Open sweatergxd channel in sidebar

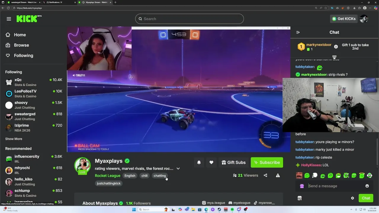(34, 116)
